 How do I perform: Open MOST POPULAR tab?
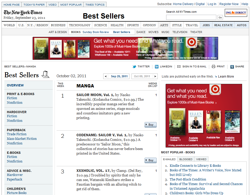click(71, 5)
